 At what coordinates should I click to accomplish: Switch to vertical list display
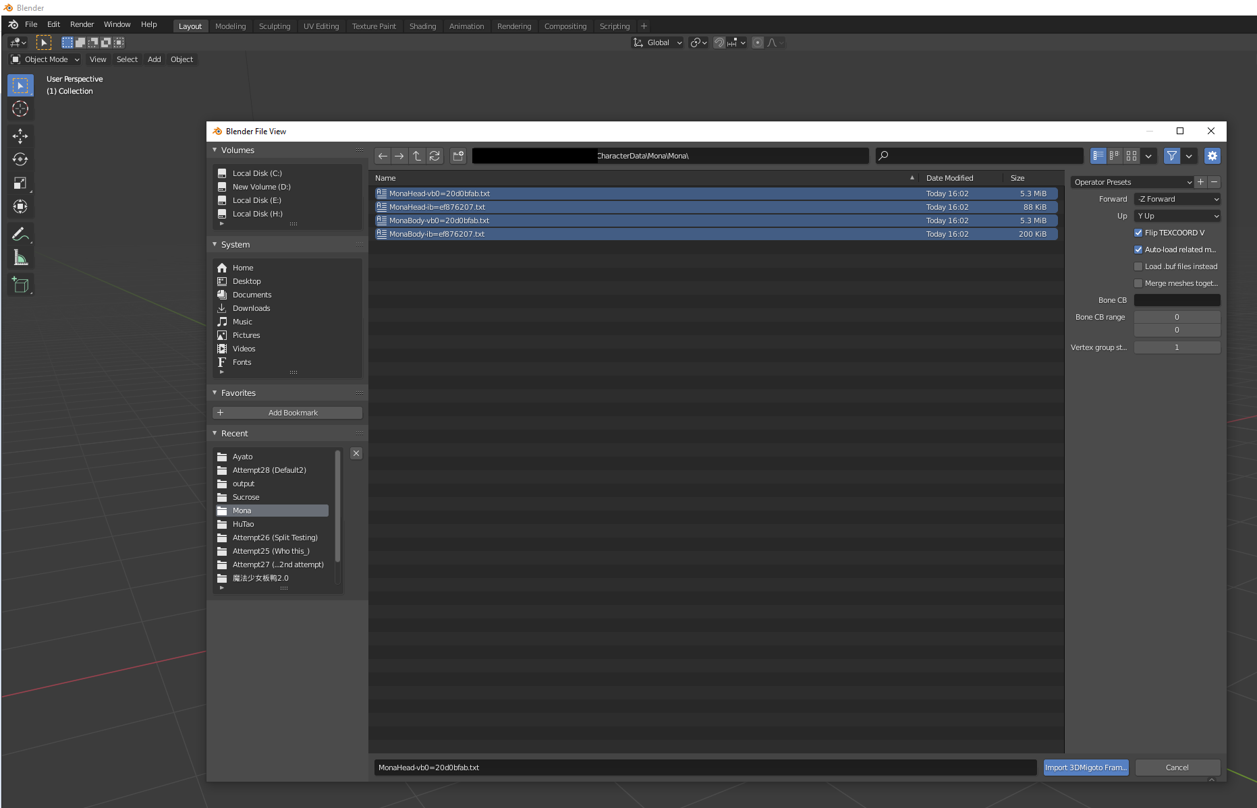(1098, 156)
